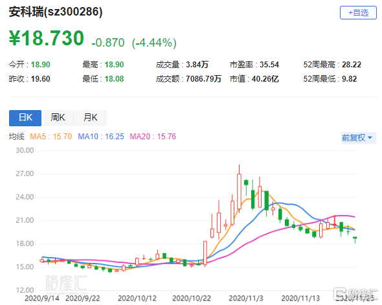
Task: Click the 15.00 y-axis label
Action: (25, 267)
